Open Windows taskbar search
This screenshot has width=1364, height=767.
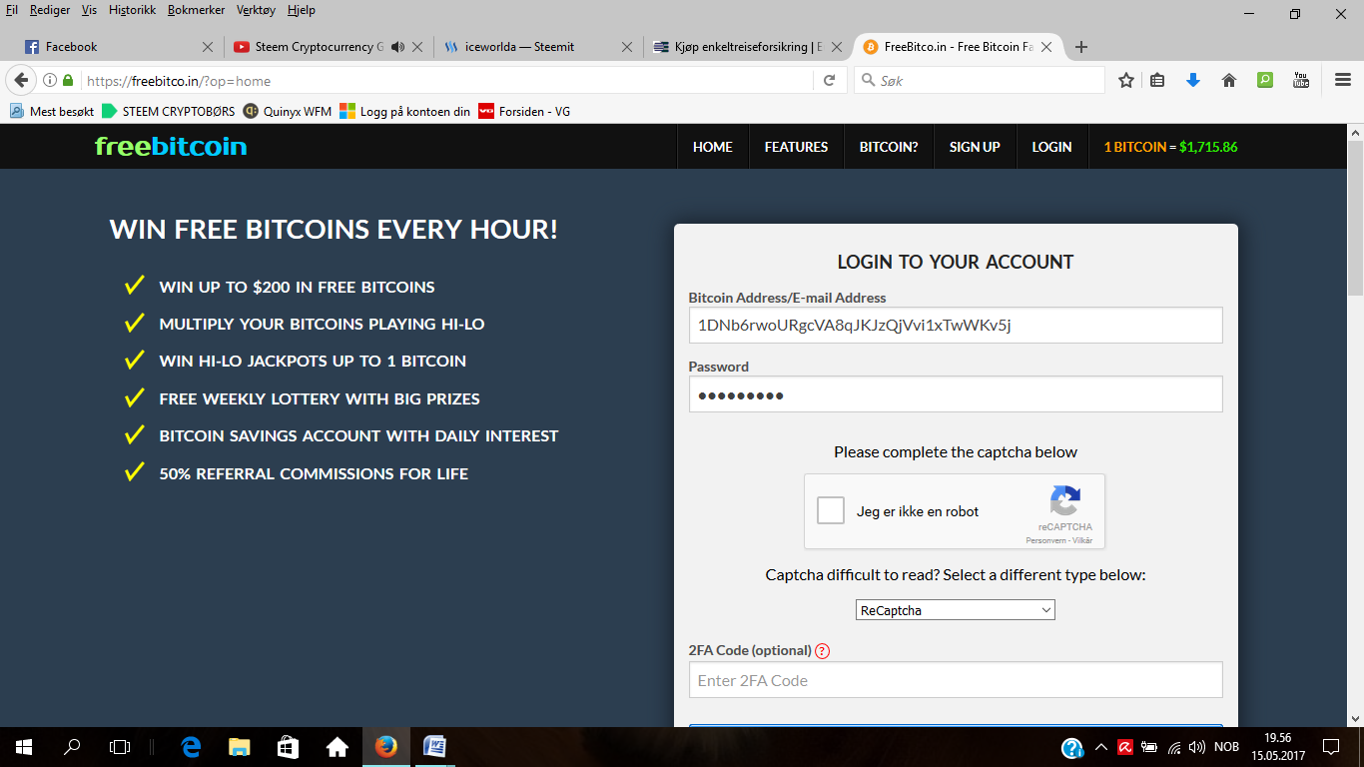(x=72, y=746)
